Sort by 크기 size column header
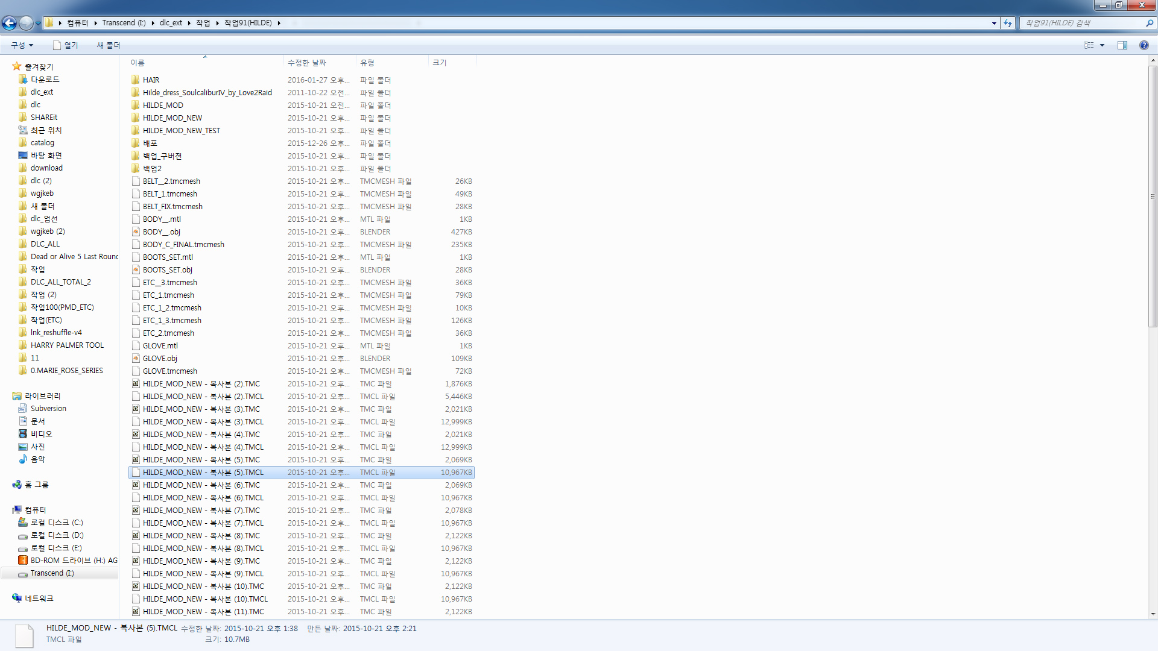This screenshot has height=651, width=1158. tap(440, 63)
